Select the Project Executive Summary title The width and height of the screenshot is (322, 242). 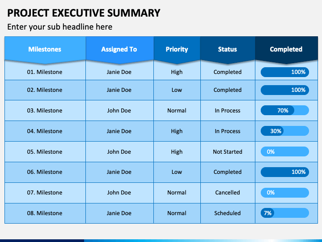pyautogui.click(x=84, y=13)
